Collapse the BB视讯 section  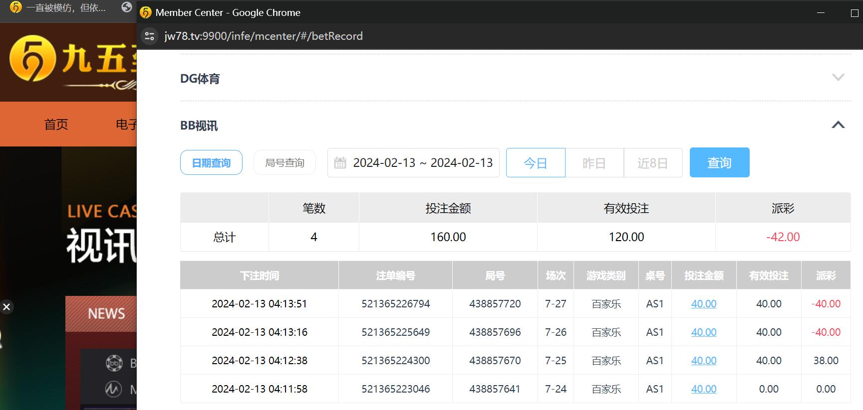coord(838,125)
